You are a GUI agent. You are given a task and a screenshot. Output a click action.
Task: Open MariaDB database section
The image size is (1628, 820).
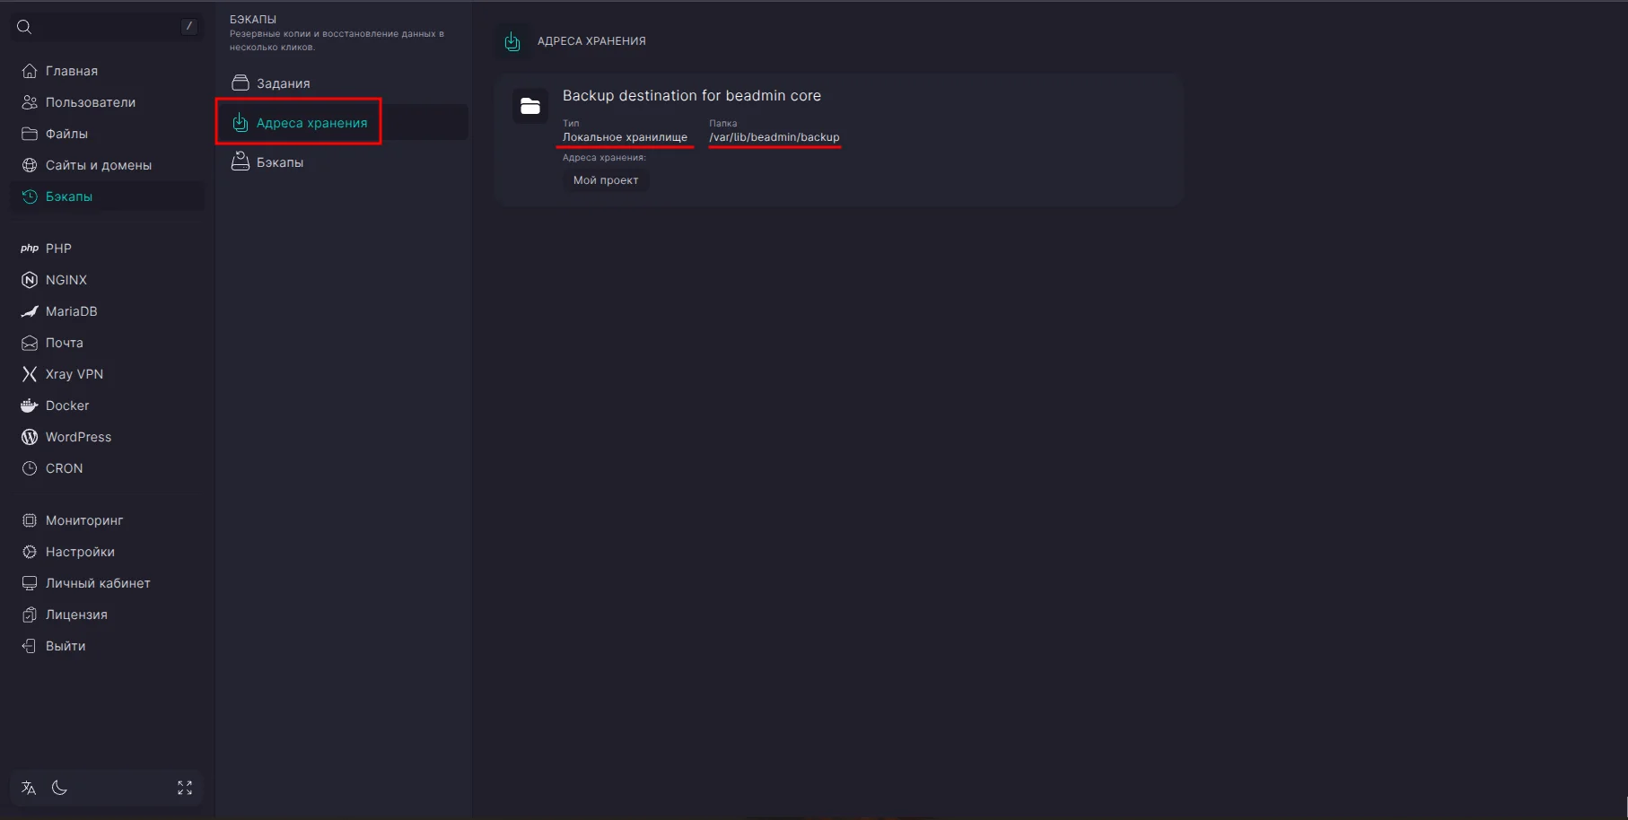(71, 311)
